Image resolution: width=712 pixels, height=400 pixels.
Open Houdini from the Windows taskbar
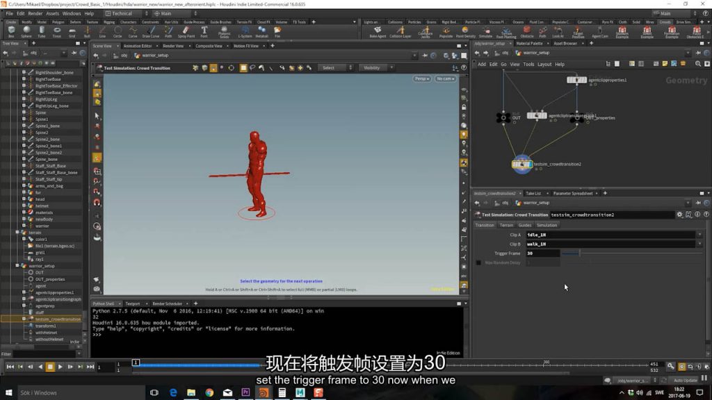pos(264,392)
